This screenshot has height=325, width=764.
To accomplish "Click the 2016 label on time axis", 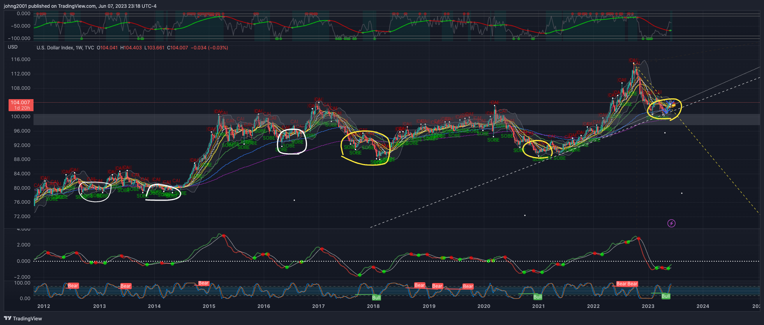I will (x=264, y=306).
